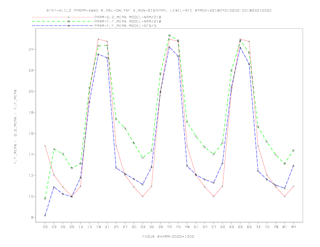The height and width of the screenshot is (247, 320).
Task: Click x-axis forecast hour label 21
Action: [x=107, y=227]
